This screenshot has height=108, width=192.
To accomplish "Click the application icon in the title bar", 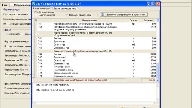I will [34, 4].
